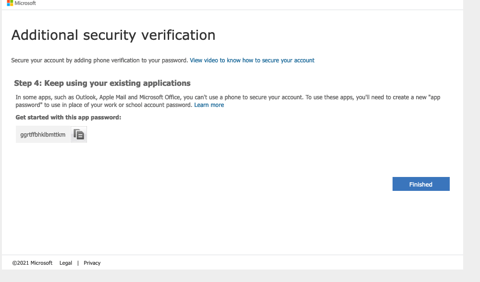Click the Step 4 heading text

[102, 83]
